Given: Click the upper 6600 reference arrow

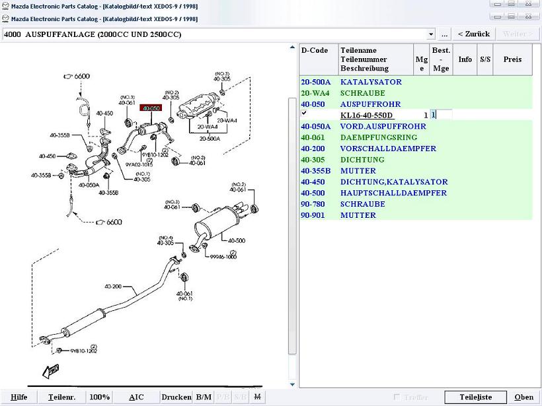Looking at the screenshot, I should (76, 77).
